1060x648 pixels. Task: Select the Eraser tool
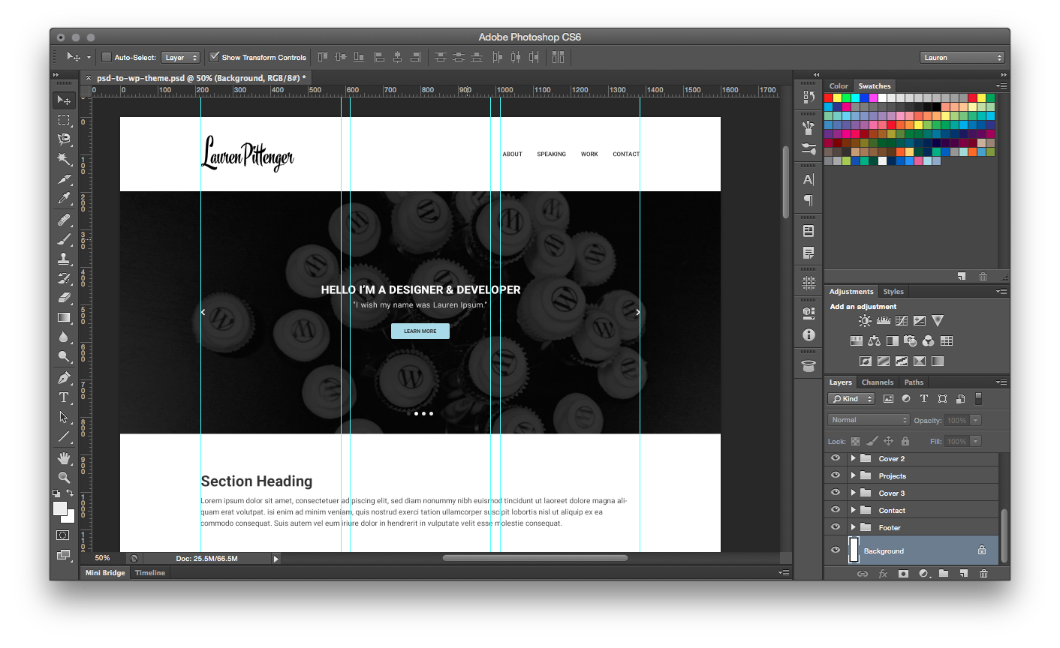point(64,298)
